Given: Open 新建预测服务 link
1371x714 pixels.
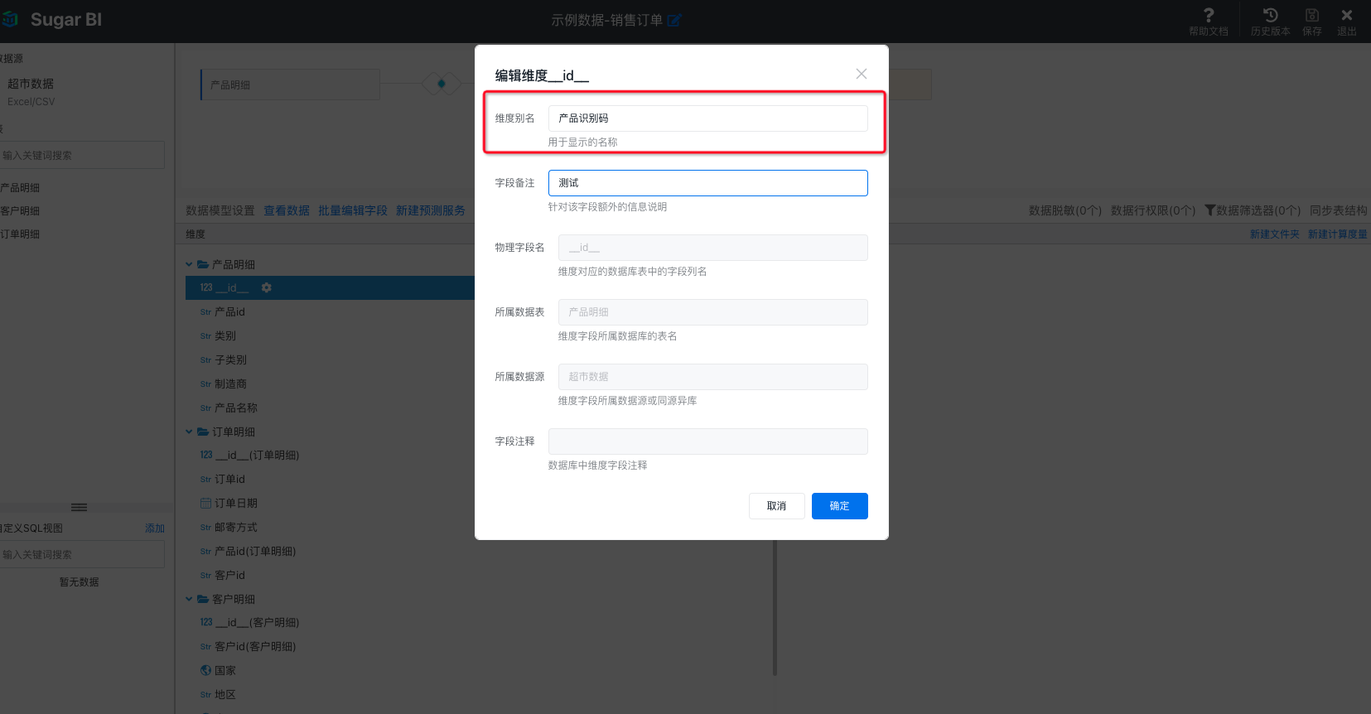Looking at the screenshot, I should pos(431,210).
